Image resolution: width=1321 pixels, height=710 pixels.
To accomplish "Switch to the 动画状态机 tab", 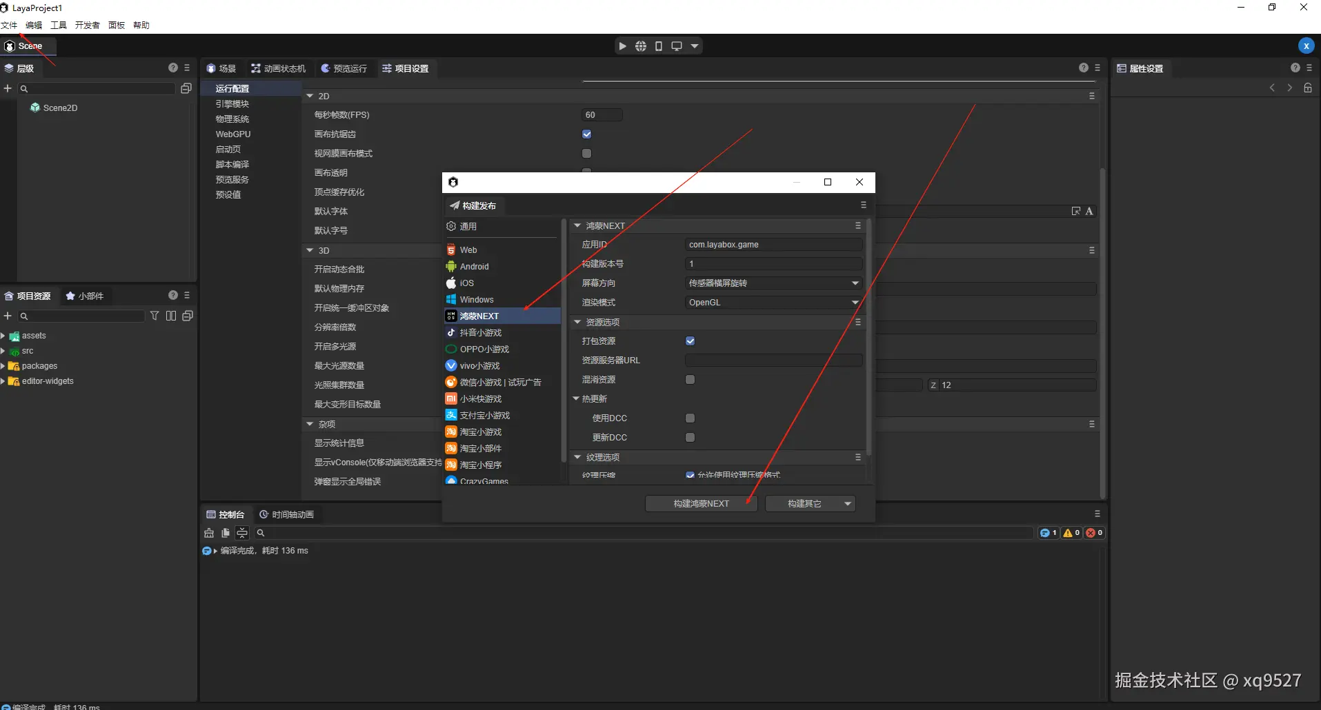I will click(x=279, y=68).
